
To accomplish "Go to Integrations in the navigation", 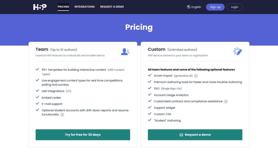I will (x=85, y=7).
